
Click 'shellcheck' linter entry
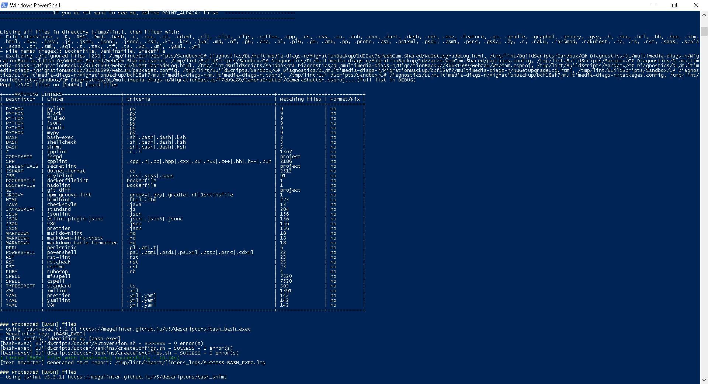pos(62,142)
